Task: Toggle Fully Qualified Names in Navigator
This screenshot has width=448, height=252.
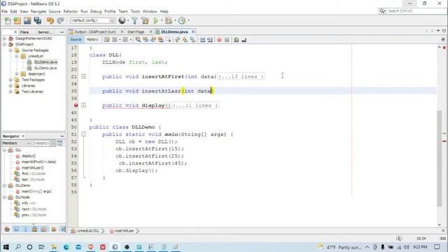Action: [x=54, y=229]
